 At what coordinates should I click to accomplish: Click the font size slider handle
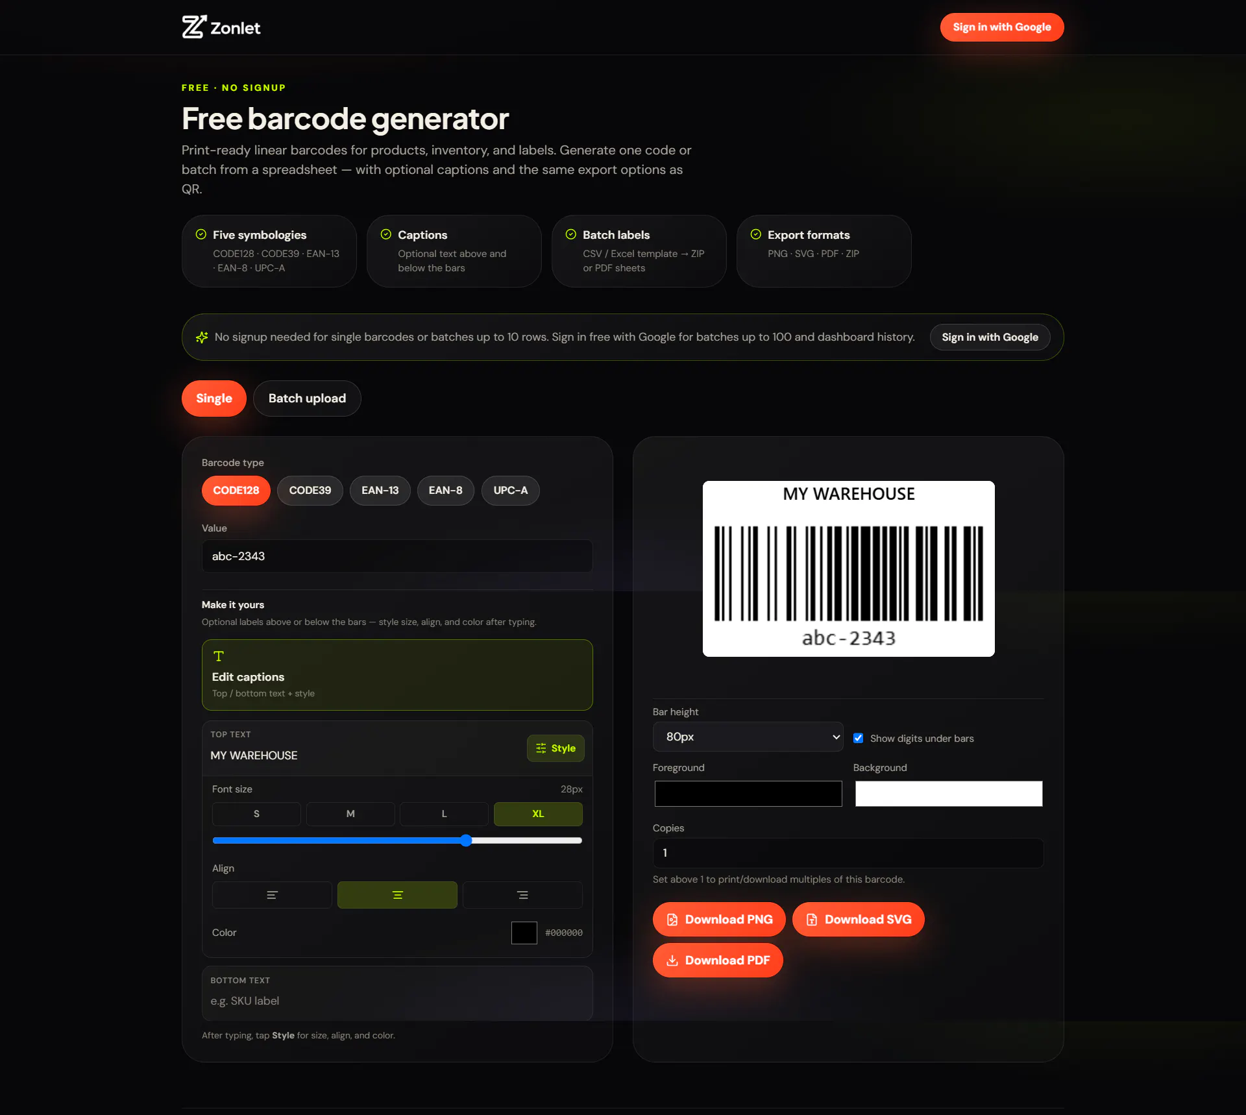tap(466, 840)
